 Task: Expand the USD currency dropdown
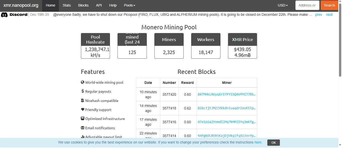(283, 5)
